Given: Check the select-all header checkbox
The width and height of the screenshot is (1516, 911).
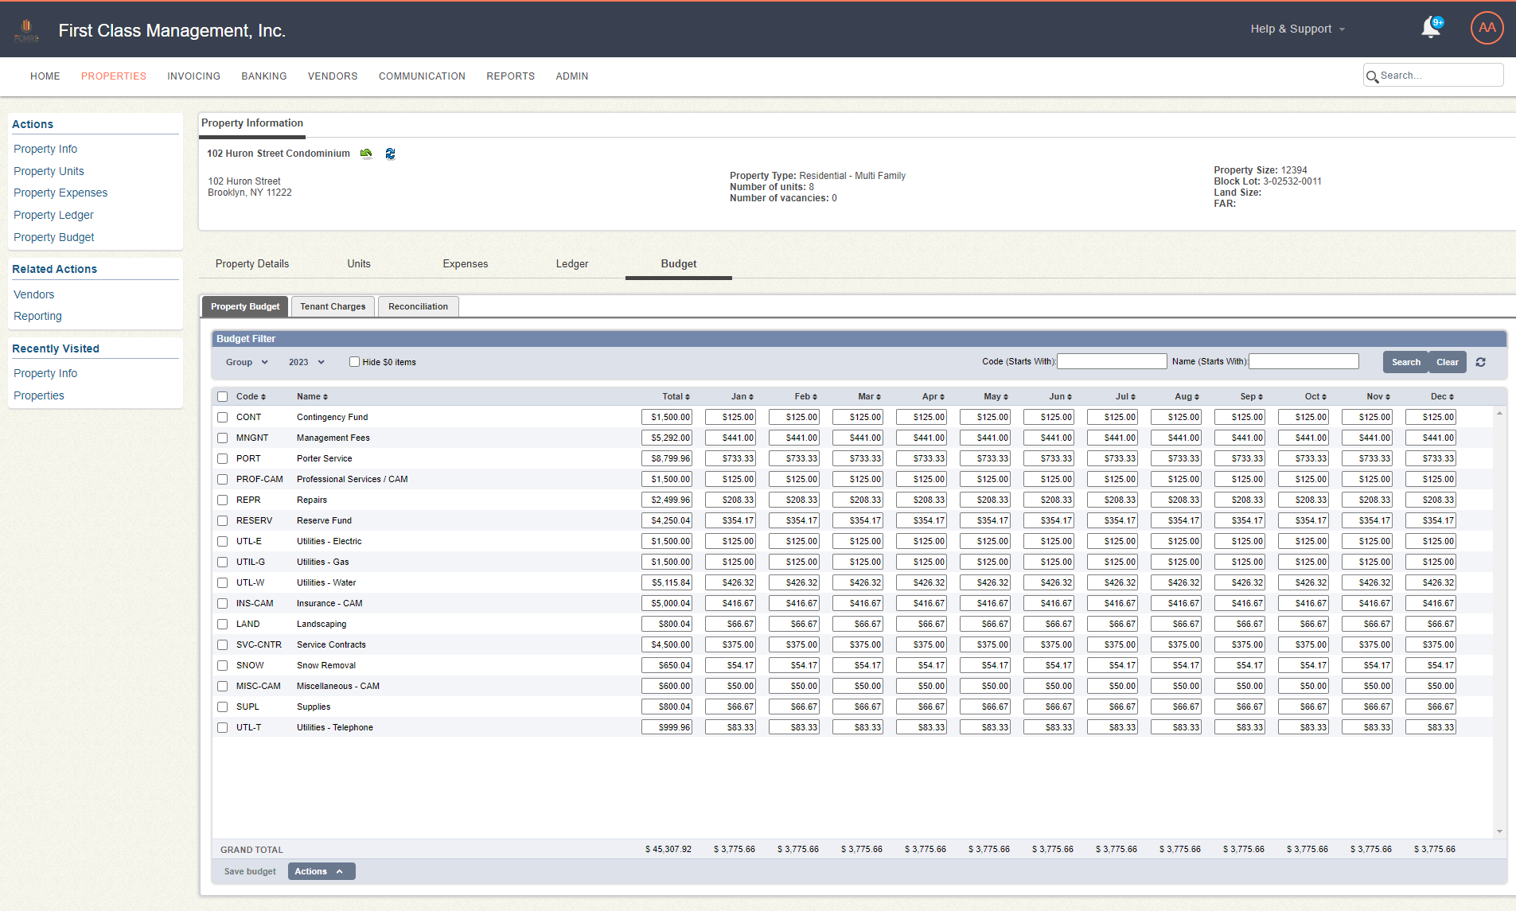Looking at the screenshot, I should (x=223, y=397).
